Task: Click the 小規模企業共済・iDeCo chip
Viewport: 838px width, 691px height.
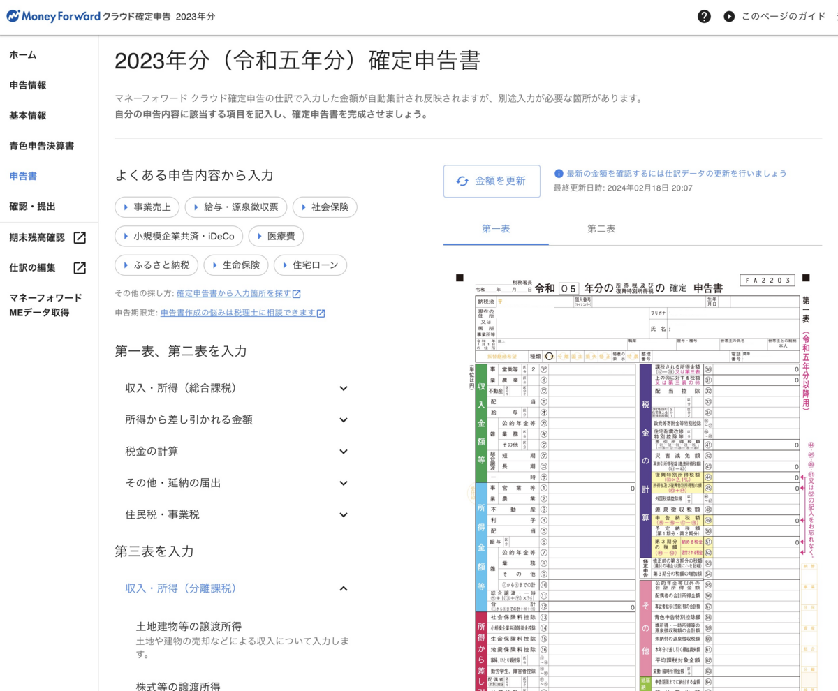Action: coord(179,236)
